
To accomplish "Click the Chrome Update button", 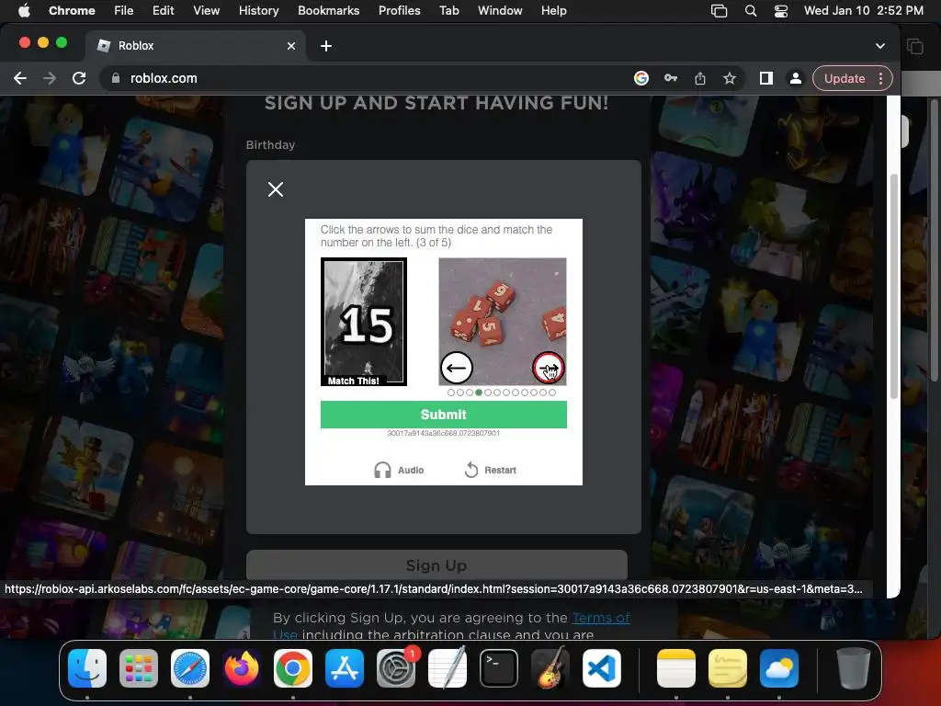I will click(x=844, y=79).
